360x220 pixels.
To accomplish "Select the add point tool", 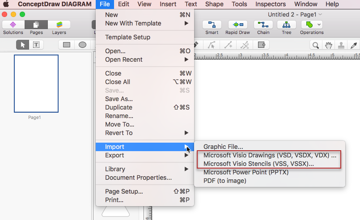I will (228, 45).
